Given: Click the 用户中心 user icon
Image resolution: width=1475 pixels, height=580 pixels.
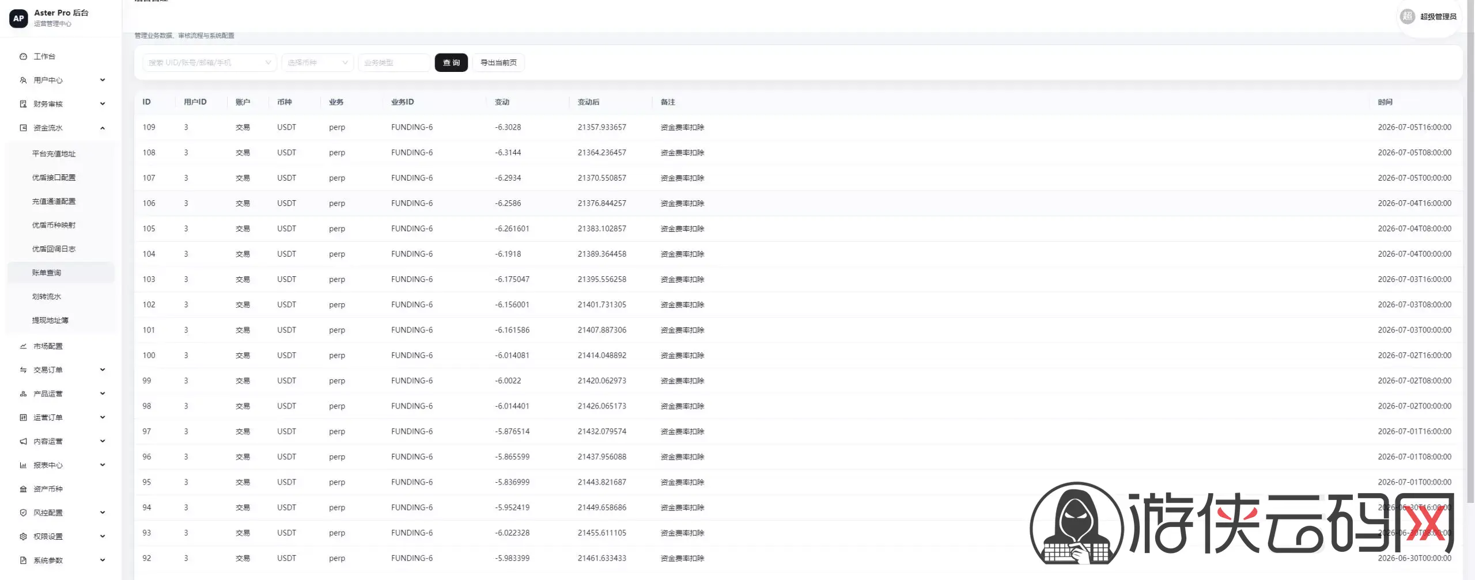Looking at the screenshot, I should point(23,80).
